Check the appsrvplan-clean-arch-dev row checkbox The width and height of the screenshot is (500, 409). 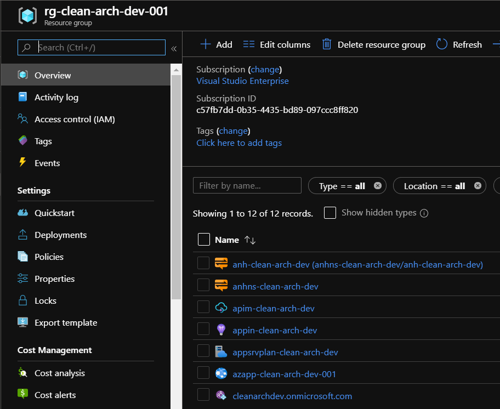point(203,351)
